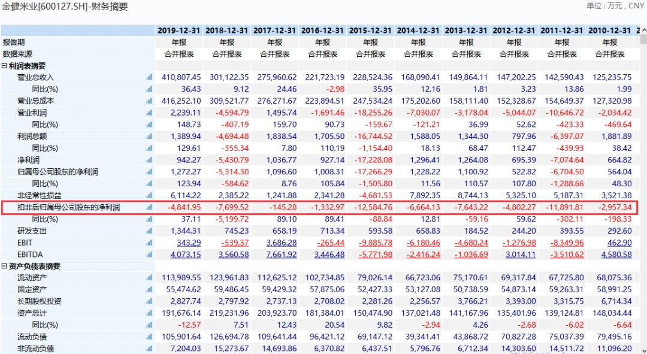Click 2015 营业利润 value -18,255.26
This screenshot has width=647, height=354.
tap(373, 113)
